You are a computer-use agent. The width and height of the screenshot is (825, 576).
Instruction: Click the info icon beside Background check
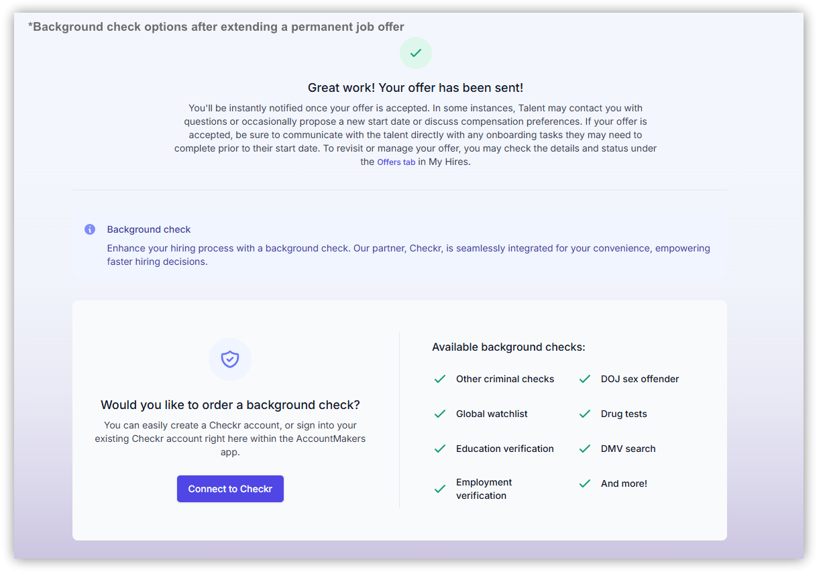point(89,229)
